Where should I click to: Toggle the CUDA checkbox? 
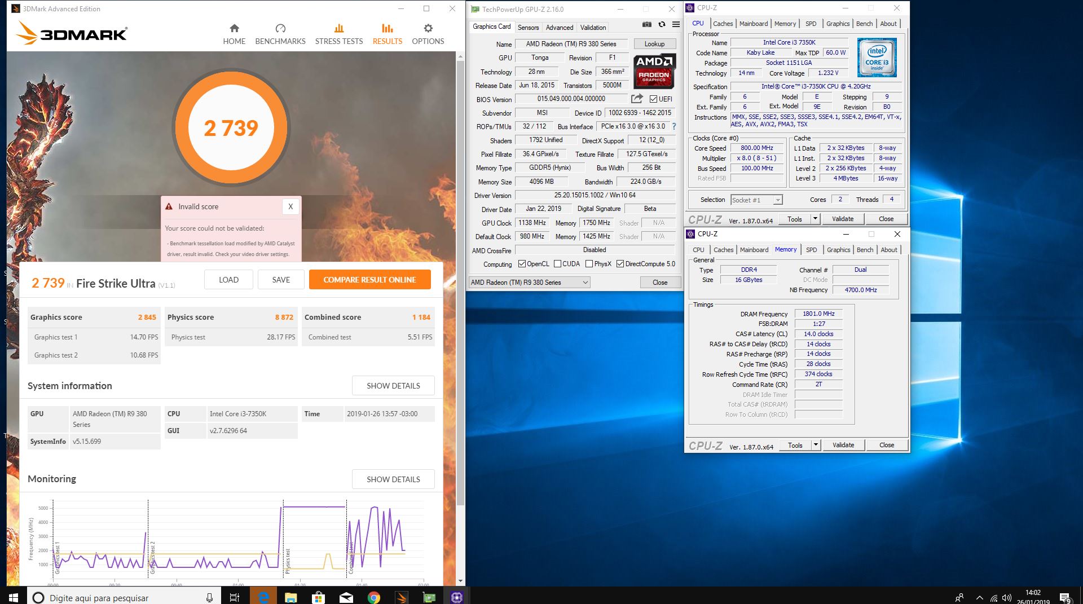pos(557,264)
